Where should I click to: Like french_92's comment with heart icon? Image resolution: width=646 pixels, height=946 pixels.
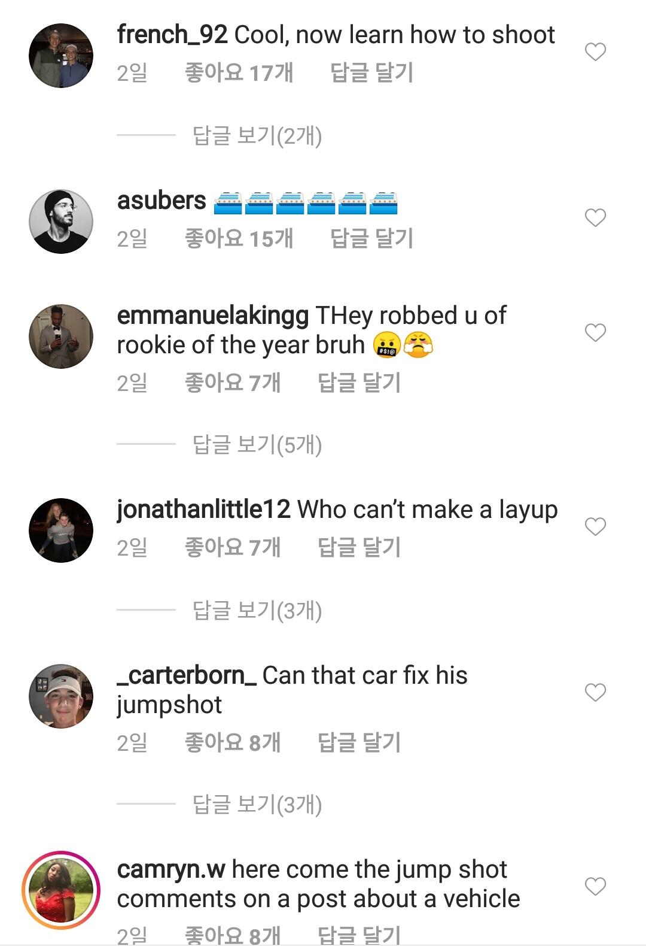coord(595,52)
